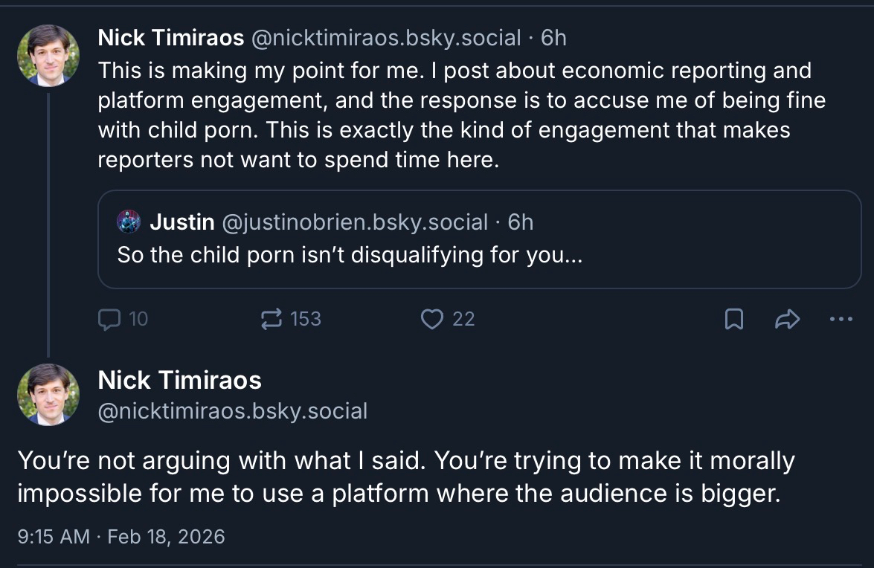Click the 6h timestamp in Justin's quoted post

521,222
